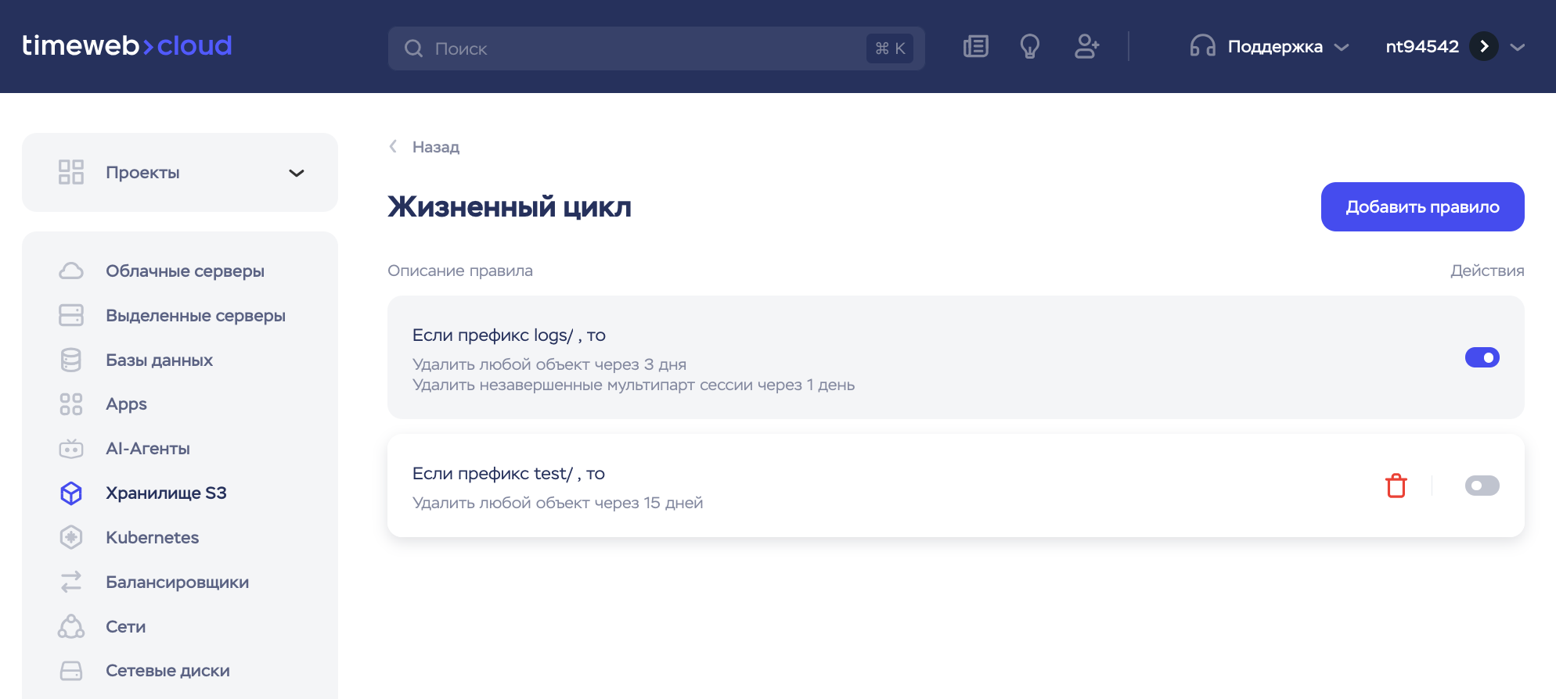This screenshot has height=699, width=1556.
Task: Open the Поддержка dropdown menu
Action: (x=1273, y=47)
